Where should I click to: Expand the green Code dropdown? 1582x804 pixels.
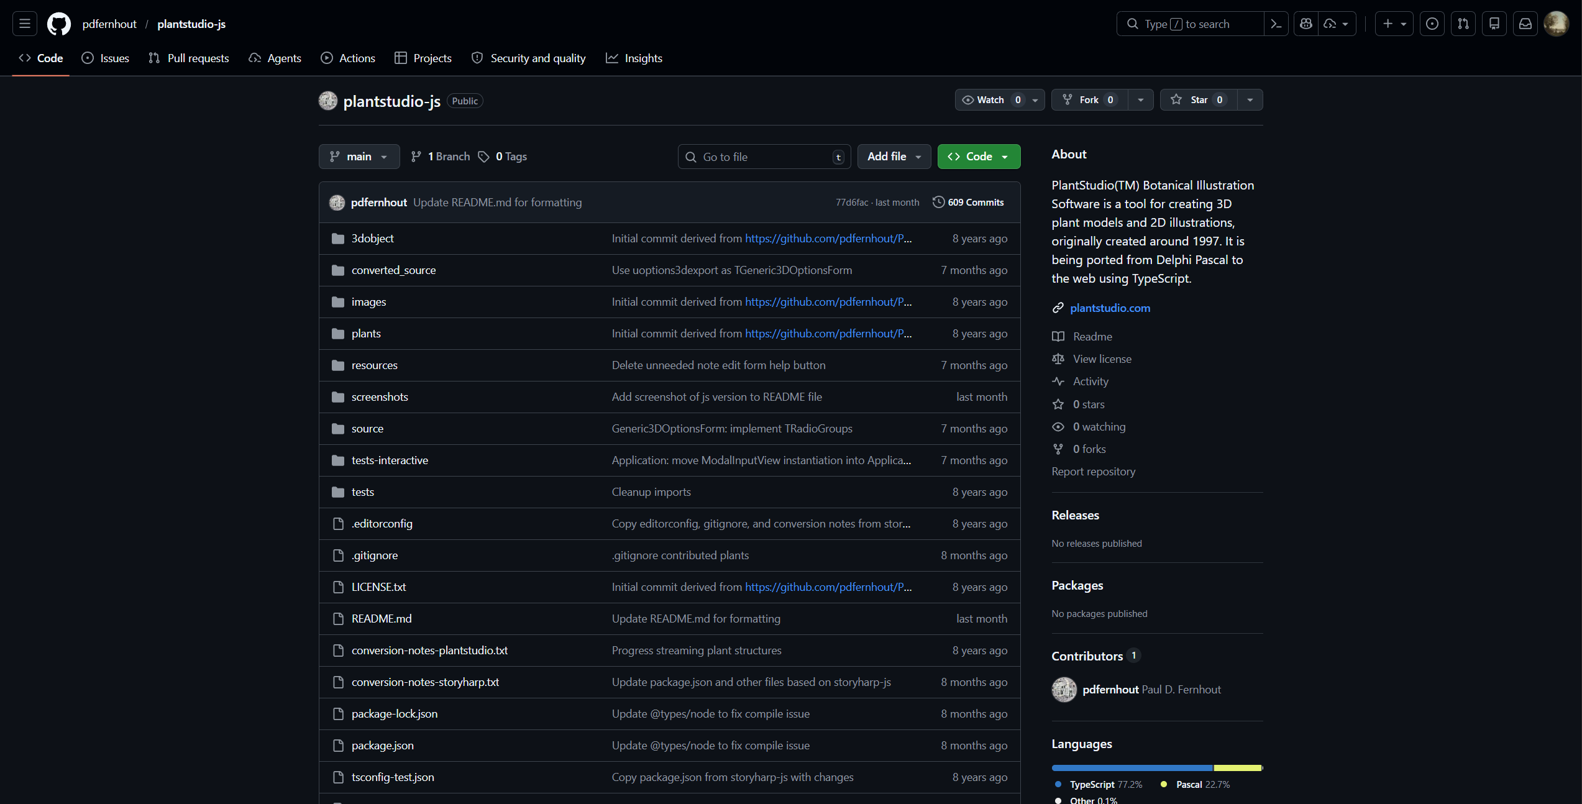point(978,157)
